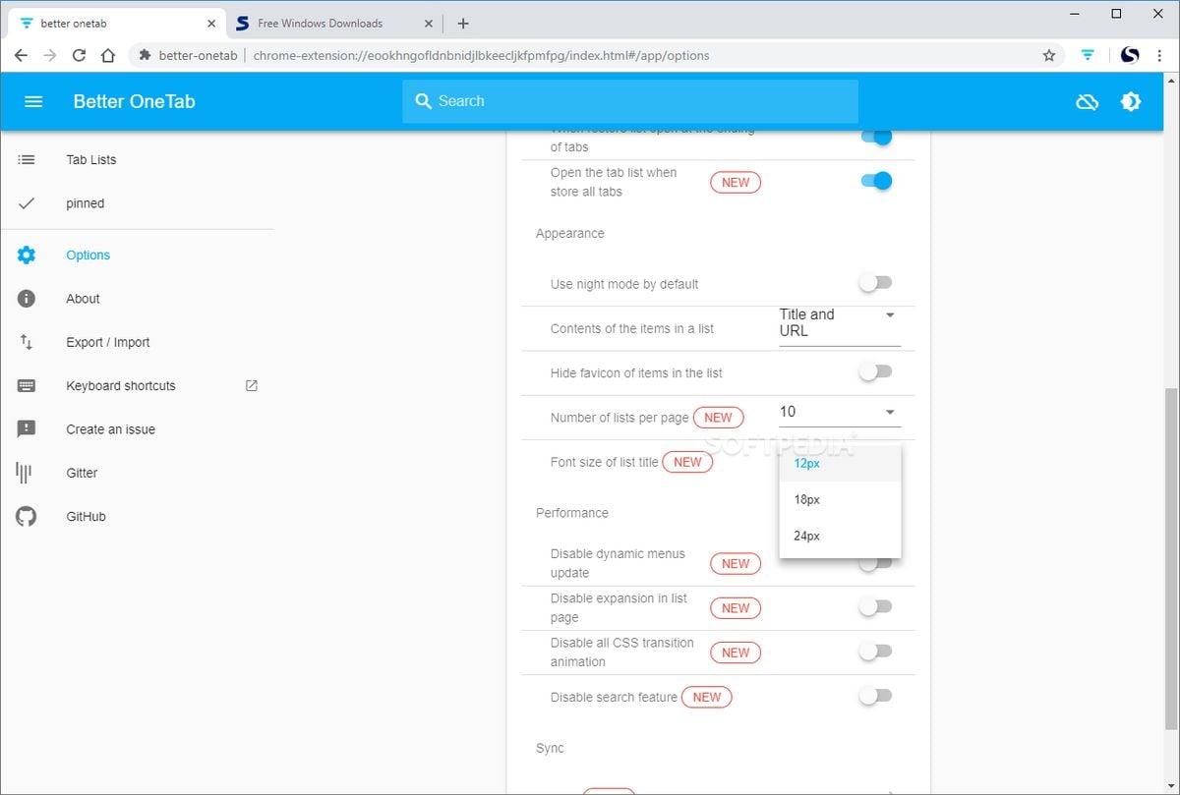Toggle night mode brightness icon in header
This screenshot has width=1180, height=795.
1131,101
